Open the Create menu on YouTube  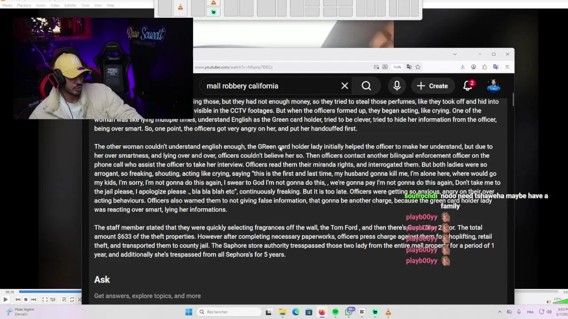click(432, 86)
